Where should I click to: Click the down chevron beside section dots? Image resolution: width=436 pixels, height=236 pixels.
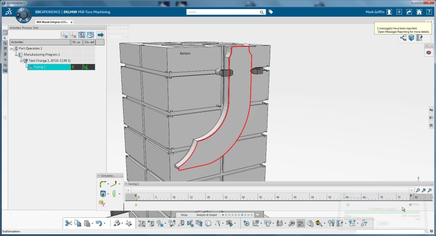pyautogui.click(x=258, y=215)
